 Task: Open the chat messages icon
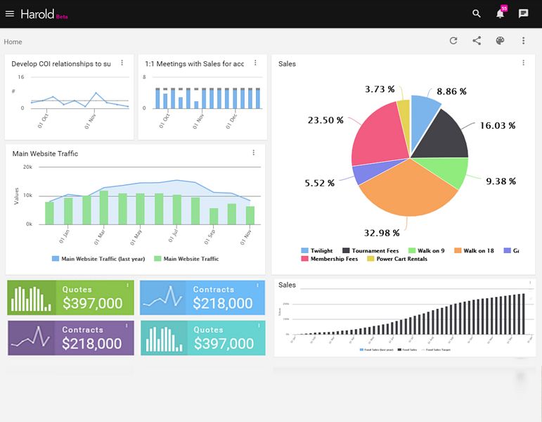point(523,14)
